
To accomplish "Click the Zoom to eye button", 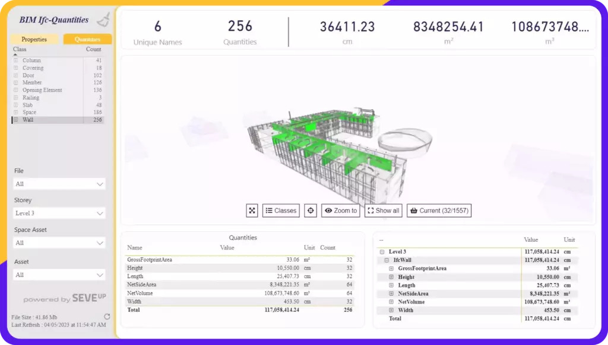I will click(340, 210).
